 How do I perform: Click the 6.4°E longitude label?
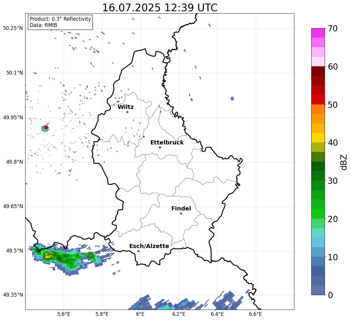pyautogui.click(x=217, y=314)
